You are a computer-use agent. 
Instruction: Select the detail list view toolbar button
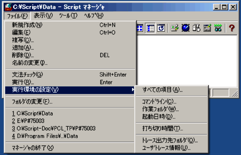[x=150, y=28]
